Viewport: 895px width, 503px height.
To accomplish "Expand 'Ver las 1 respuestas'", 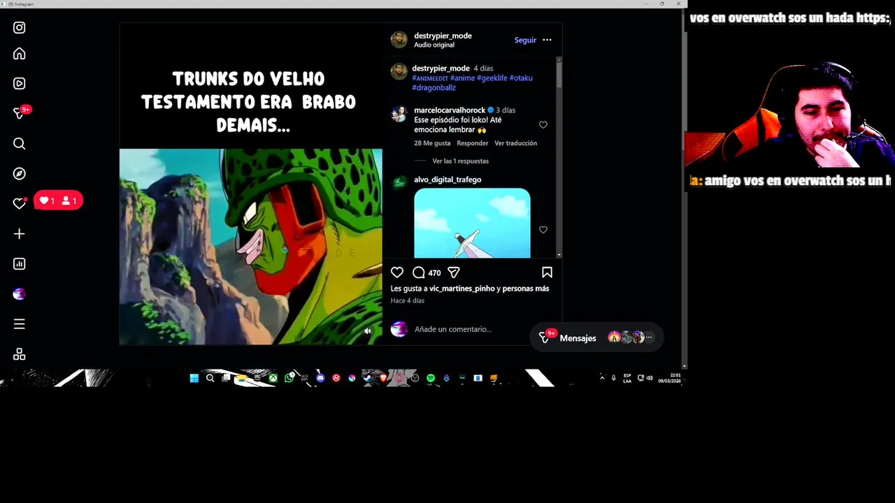I will coord(460,161).
